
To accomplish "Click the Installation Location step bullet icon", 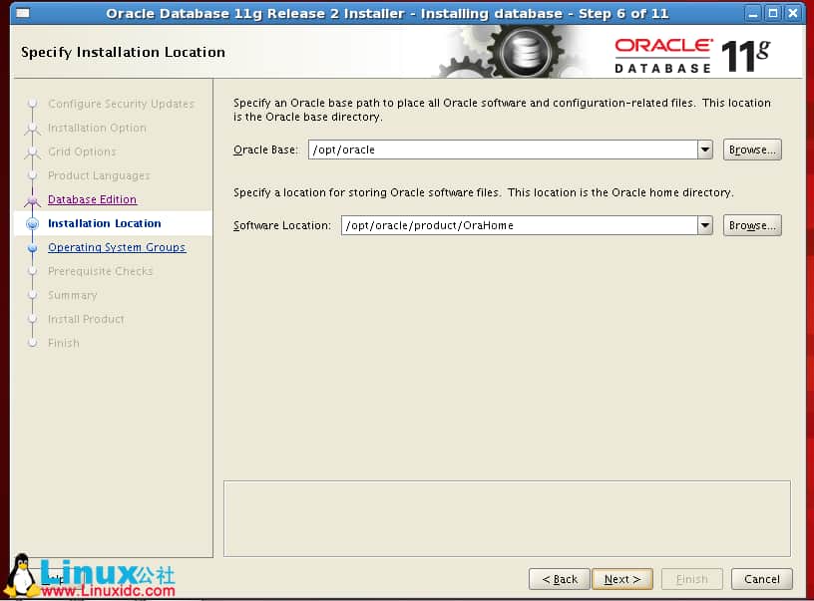I will [32, 224].
